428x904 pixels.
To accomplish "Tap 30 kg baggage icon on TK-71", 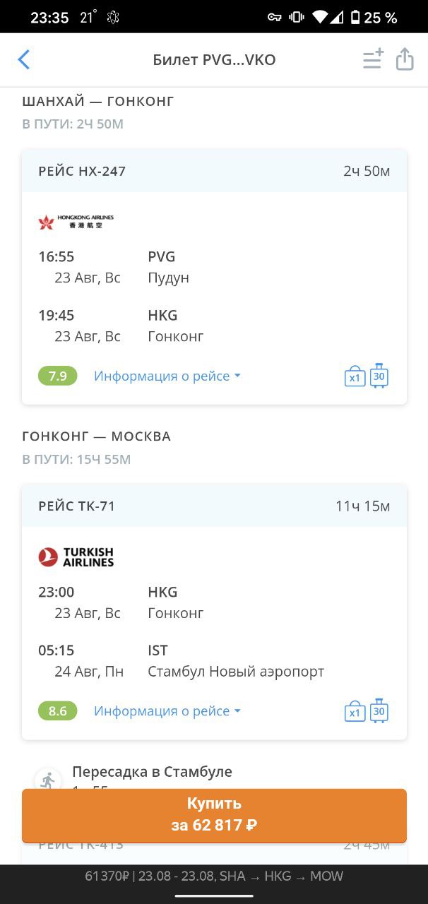I will 379,710.
